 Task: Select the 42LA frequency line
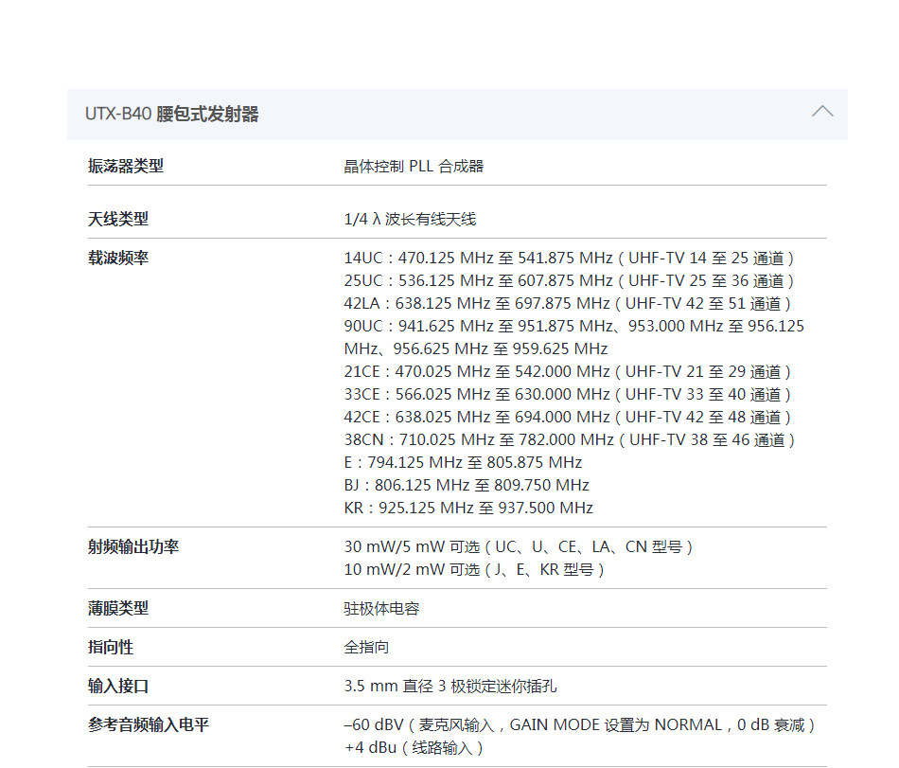coord(567,303)
